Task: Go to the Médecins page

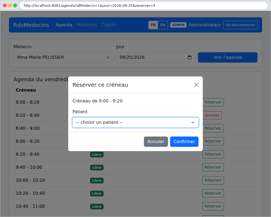Action: pyautogui.click(x=87, y=25)
